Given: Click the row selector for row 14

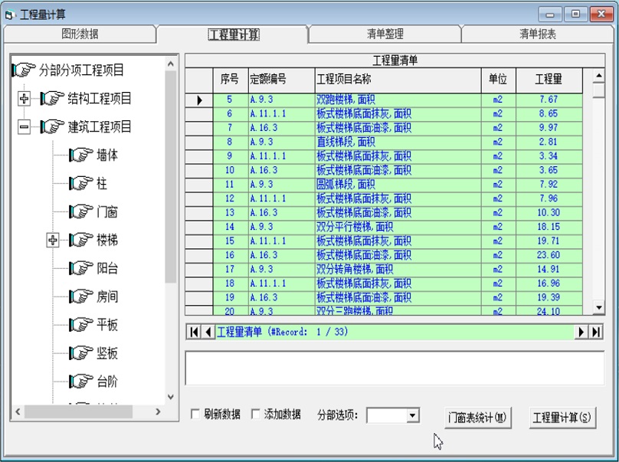Looking at the screenshot, I should (199, 227).
